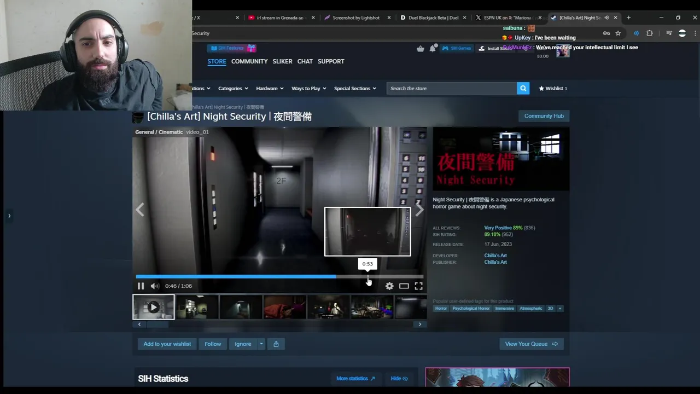Select the Psychological Horror tag
This screenshot has height=394, width=700.
tap(471, 308)
